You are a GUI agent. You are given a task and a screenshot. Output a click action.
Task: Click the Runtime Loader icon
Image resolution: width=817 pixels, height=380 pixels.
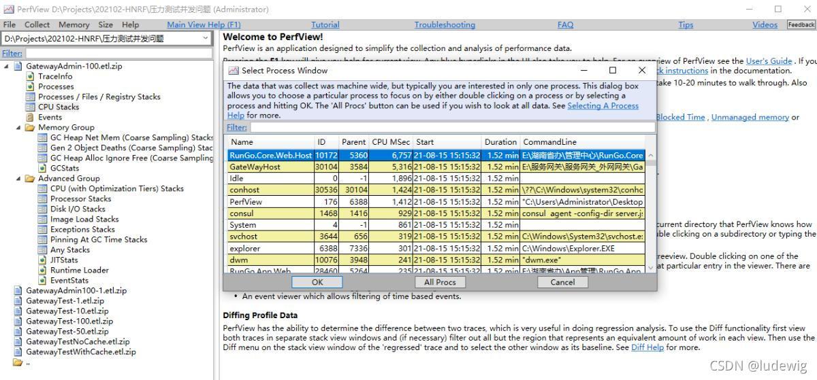[42, 270]
